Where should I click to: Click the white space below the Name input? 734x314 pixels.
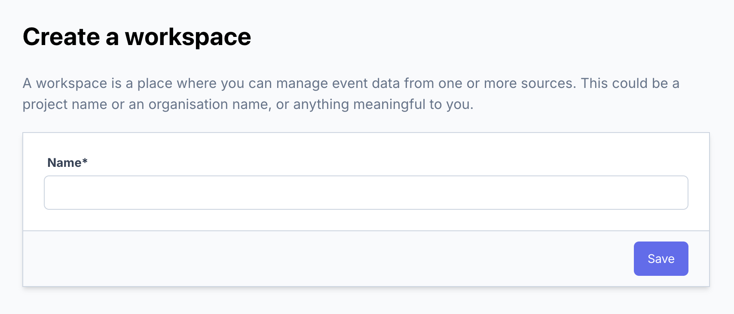tap(366, 220)
